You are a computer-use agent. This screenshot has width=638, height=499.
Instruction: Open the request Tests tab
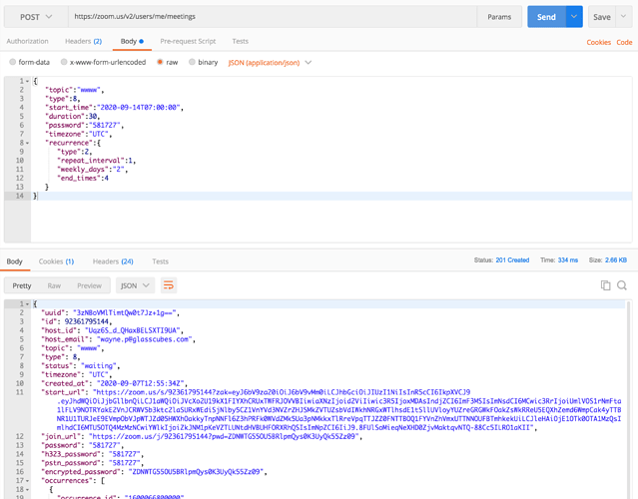point(240,41)
